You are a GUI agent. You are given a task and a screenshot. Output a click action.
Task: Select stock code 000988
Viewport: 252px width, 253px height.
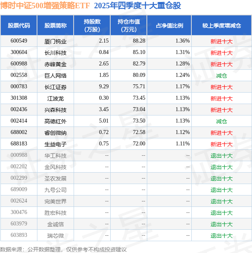click(19, 155)
